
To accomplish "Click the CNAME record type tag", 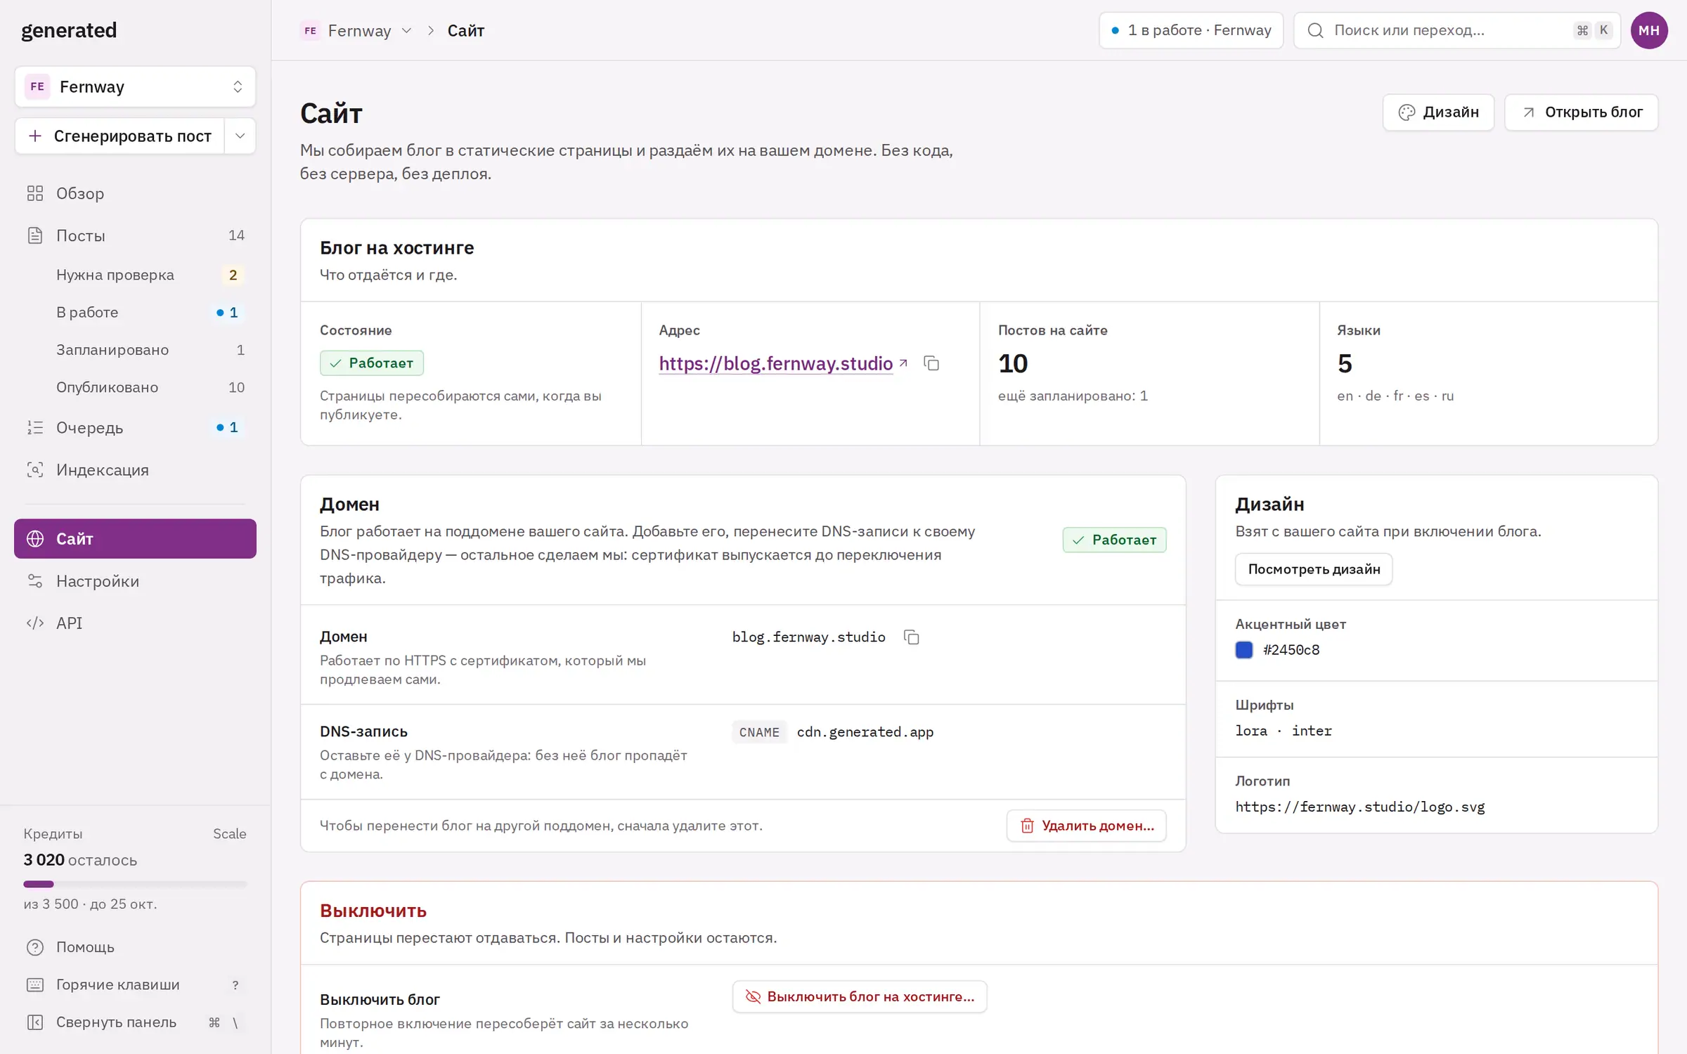I will tap(759, 732).
